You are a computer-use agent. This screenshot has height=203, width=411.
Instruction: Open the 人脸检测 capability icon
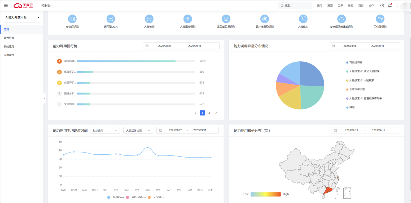tap(149, 19)
